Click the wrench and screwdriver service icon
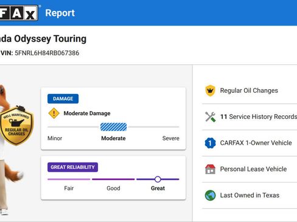Screen dimensions: 297x222 tap(210, 116)
